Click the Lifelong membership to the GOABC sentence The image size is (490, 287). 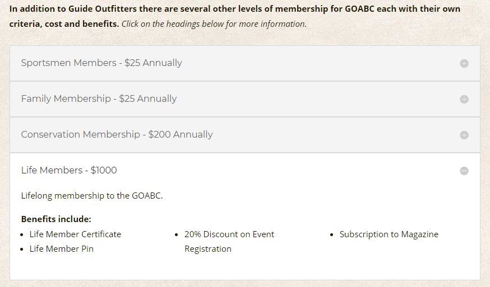point(92,196)
